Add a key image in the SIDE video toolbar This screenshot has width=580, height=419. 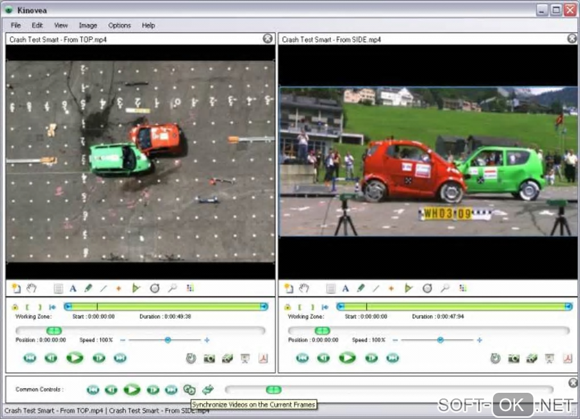click(288, 288)
